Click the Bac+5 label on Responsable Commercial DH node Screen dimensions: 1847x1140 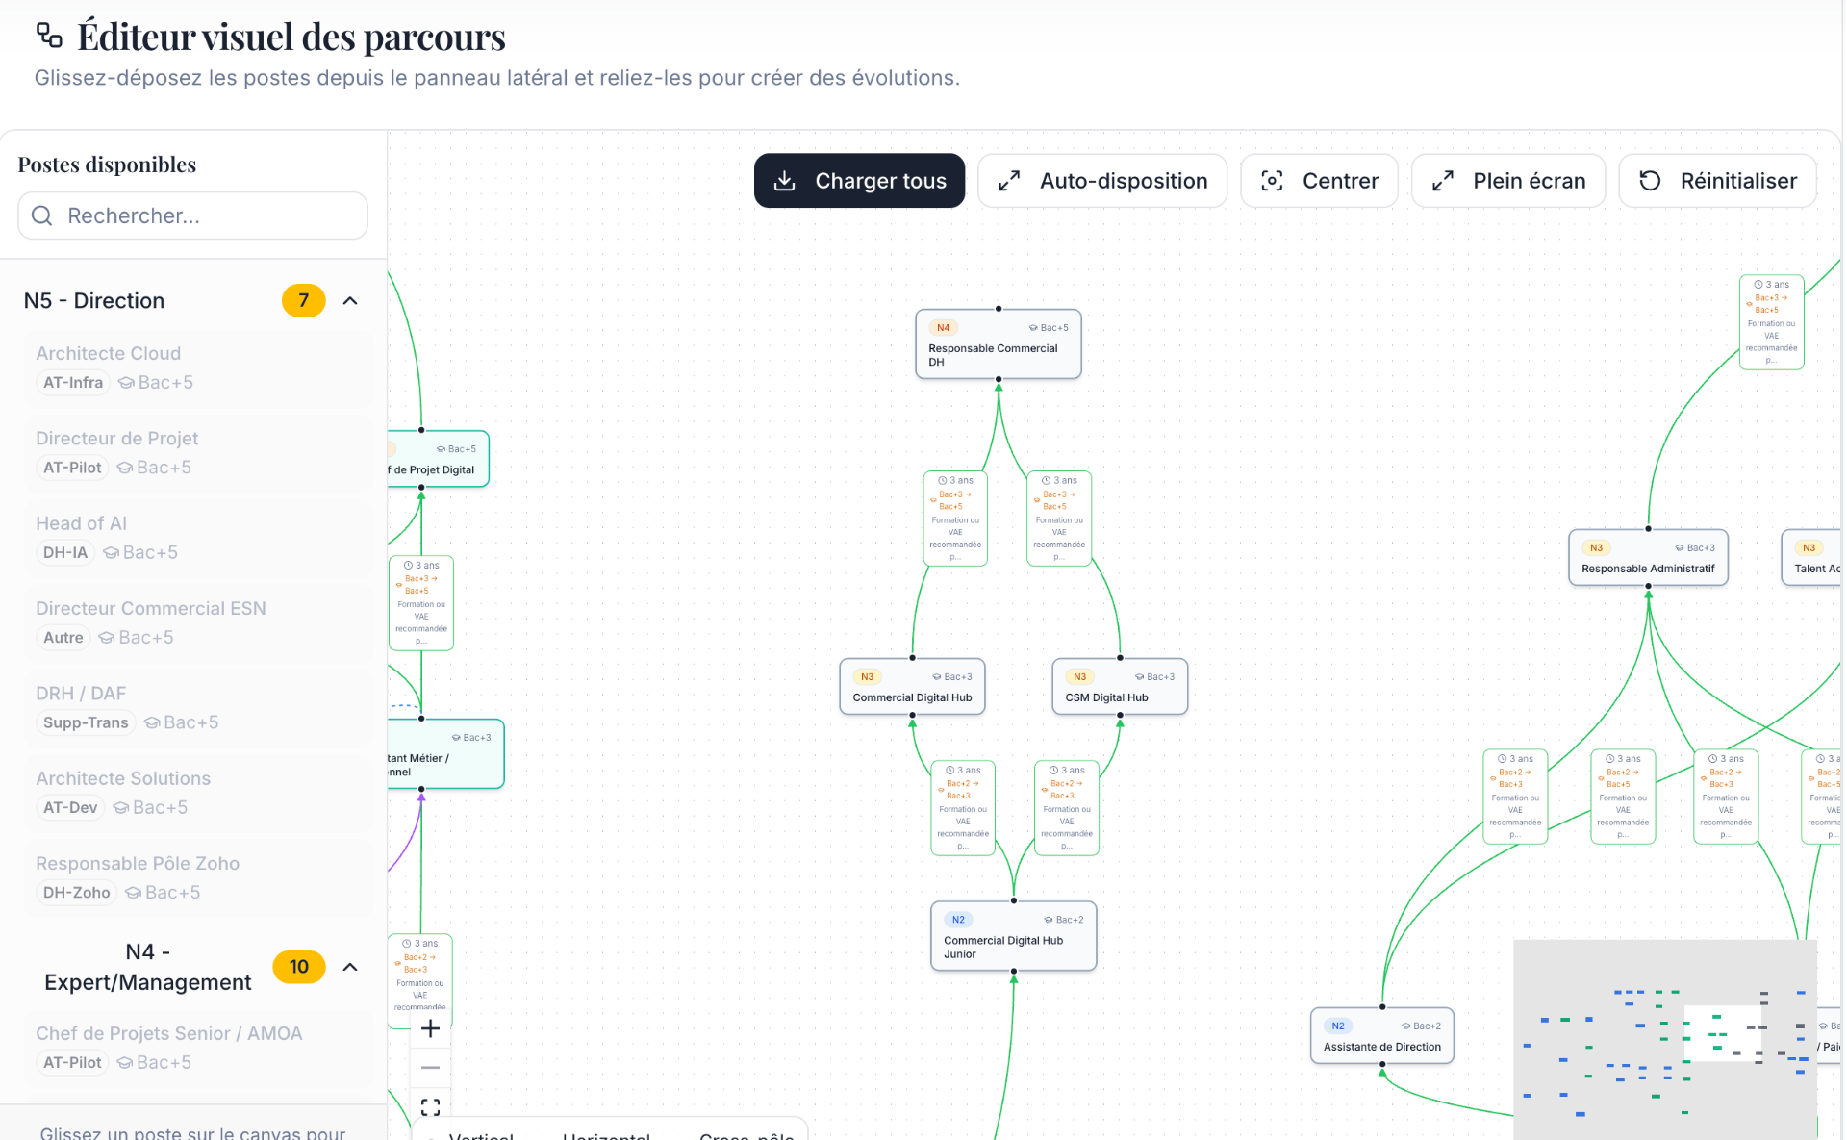1049,328
